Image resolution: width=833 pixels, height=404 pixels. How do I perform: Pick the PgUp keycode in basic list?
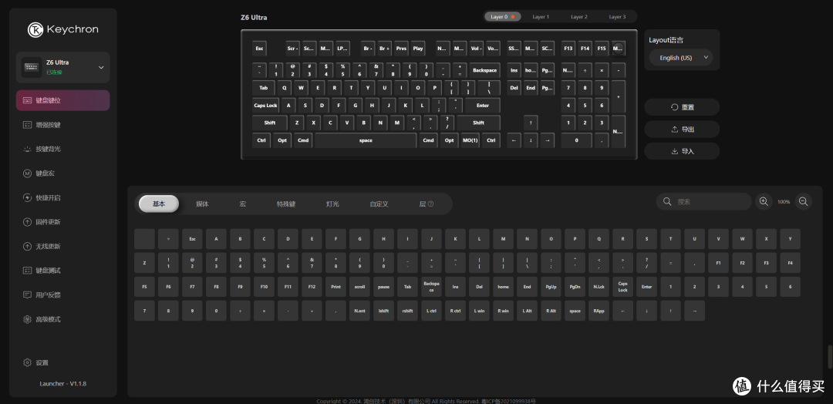[x=551, y=287]
